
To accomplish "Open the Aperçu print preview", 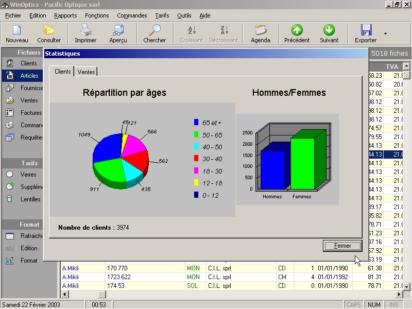I will pyautogui.click(x=118, y=30).
